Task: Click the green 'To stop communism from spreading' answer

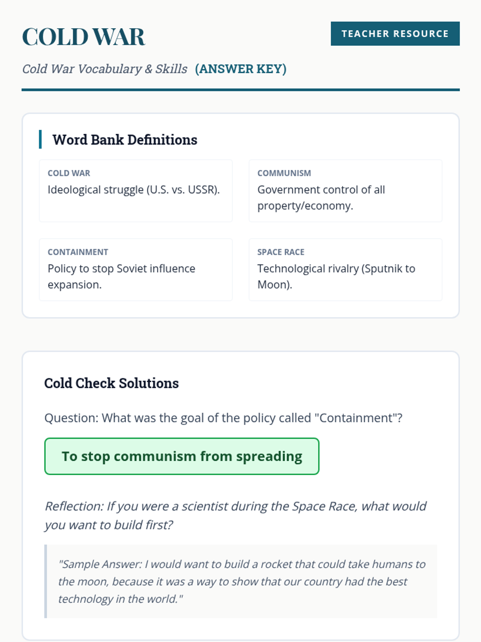Action: click(182, 456)
